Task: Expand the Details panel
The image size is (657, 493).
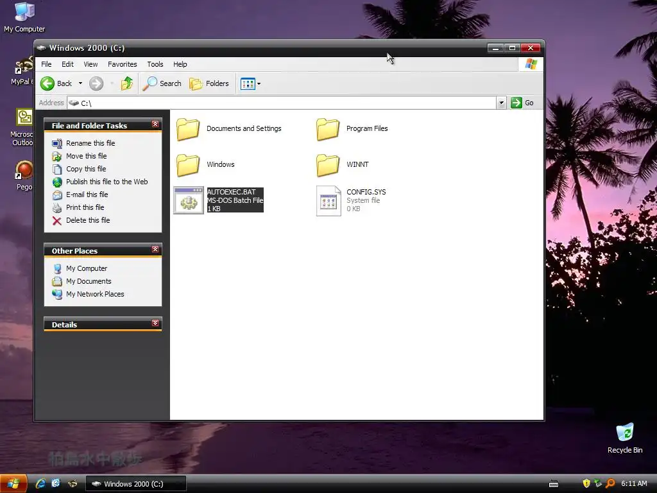Action: (x=155, y=324)
